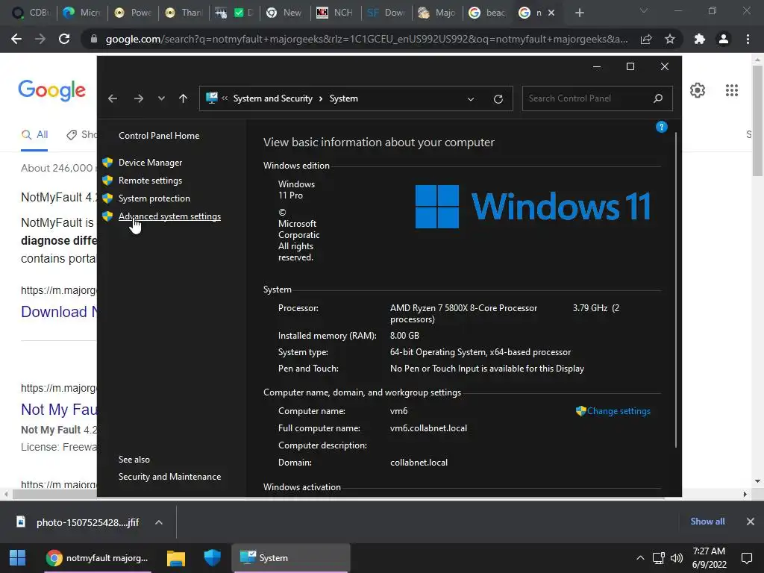
Task: Select the All search results tab
Action: (34, 135)
